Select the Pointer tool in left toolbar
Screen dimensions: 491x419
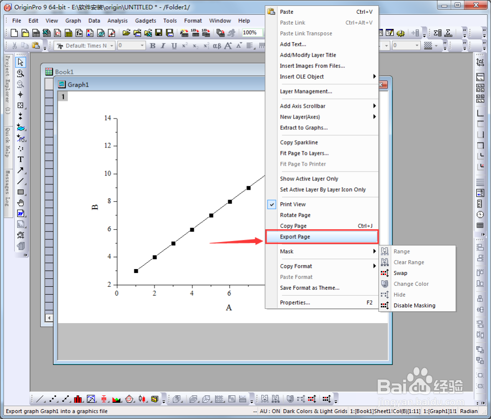pyautogui.click(x=21, y=62)
